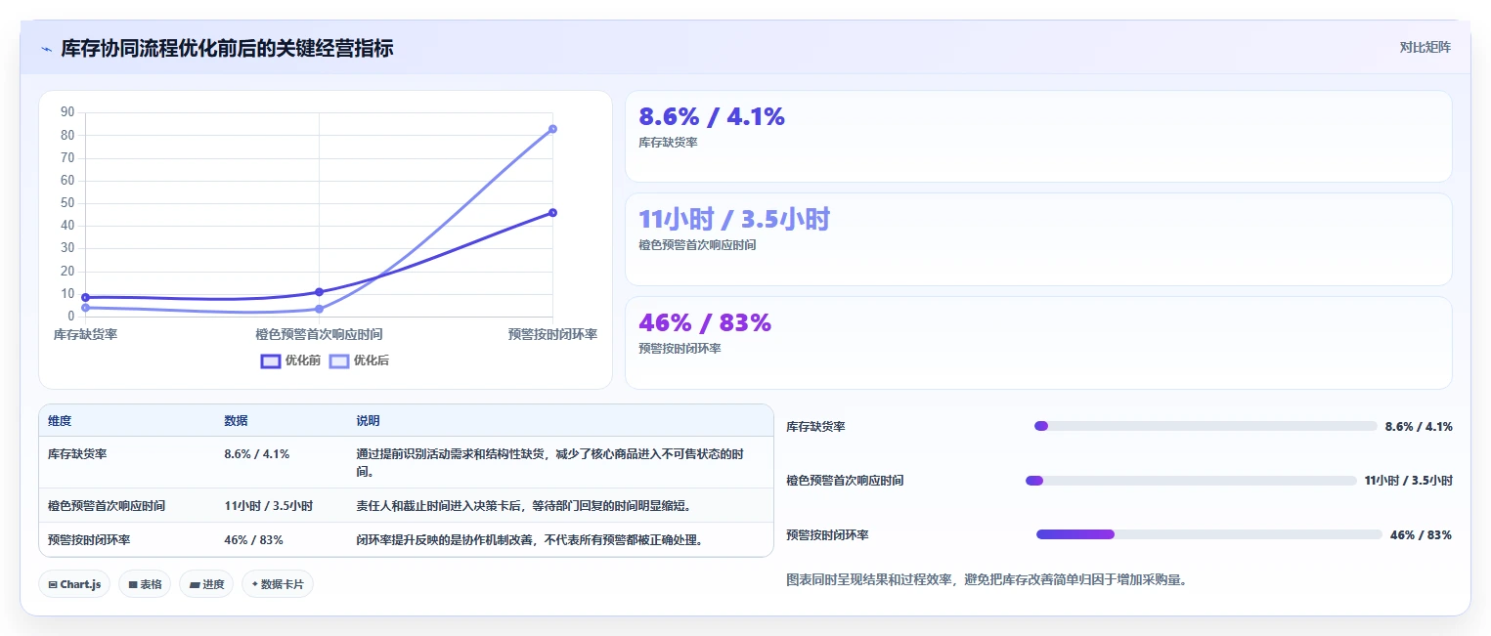Click the 优化前 data point at 库存缺货率
The width and height of the screenshot is (1491, 636).
[86, 297]
